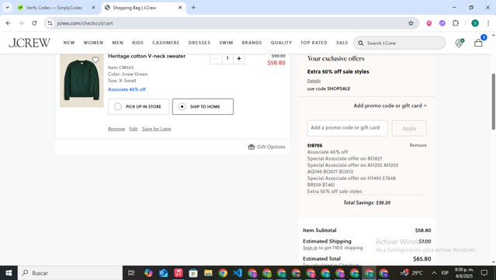Remove the sweater from the bag
Viewport: 496px width, 280px height.
click(116, 129)
